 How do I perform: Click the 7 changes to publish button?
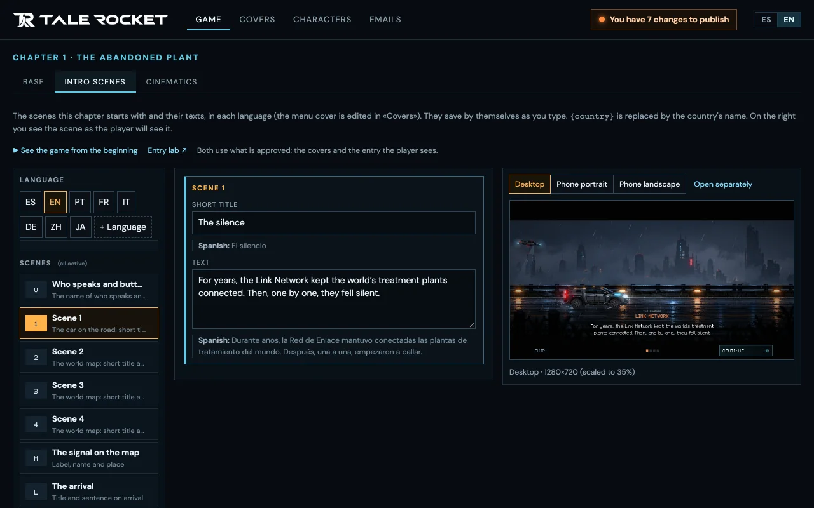(x=664, y=20)
